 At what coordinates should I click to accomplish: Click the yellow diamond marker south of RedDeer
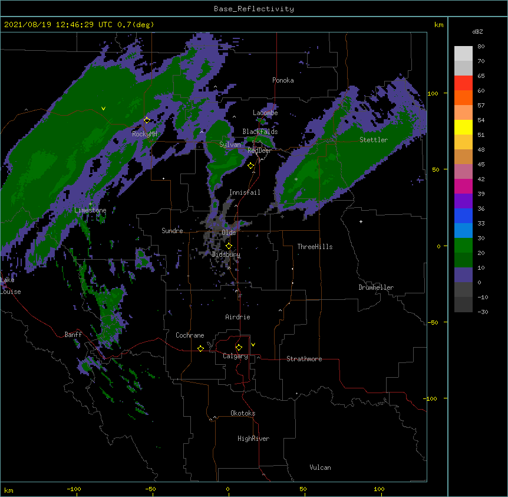tap(250, 166)
